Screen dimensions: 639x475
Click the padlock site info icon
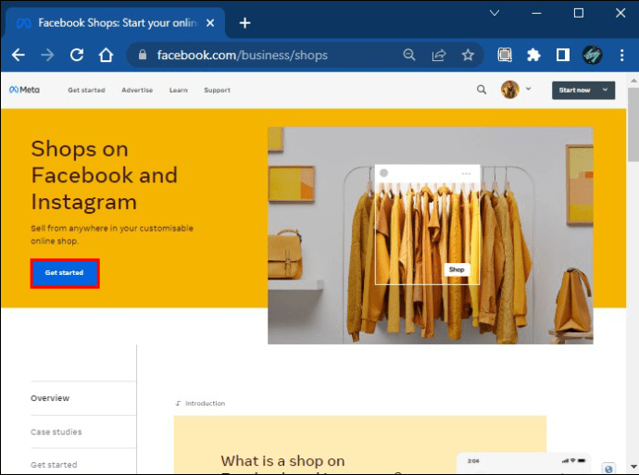point(143,55)
